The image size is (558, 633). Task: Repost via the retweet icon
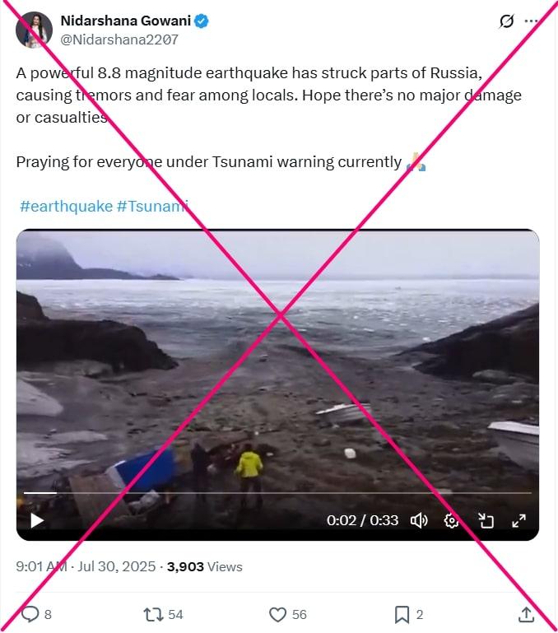click(153, 614)
